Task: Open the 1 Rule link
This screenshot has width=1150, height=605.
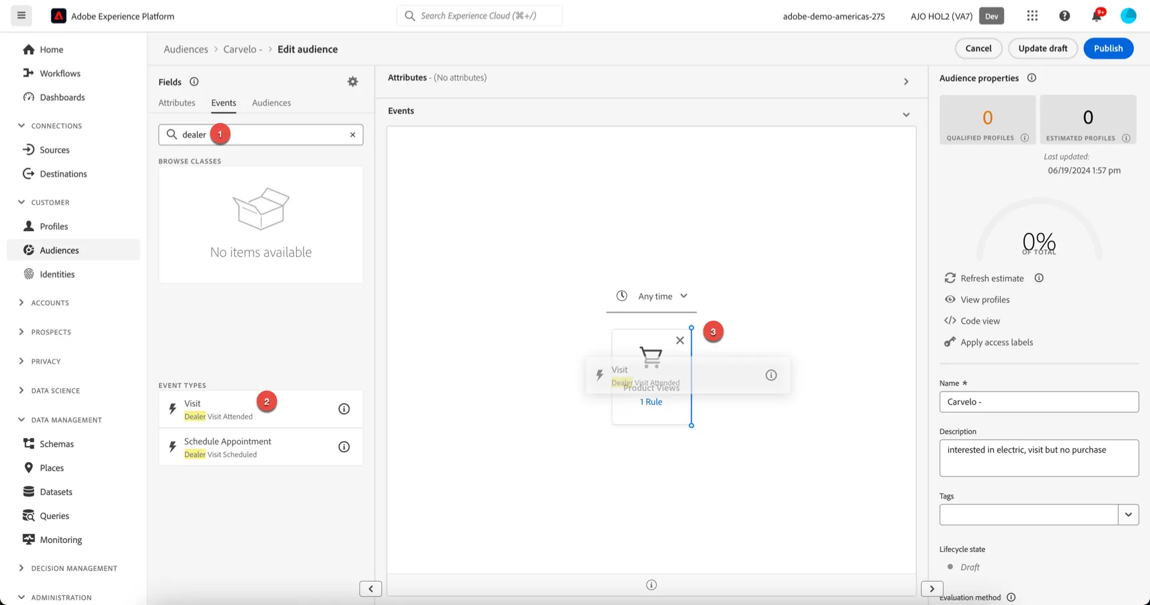Action: pyautogui.click(x=651, y=401)
